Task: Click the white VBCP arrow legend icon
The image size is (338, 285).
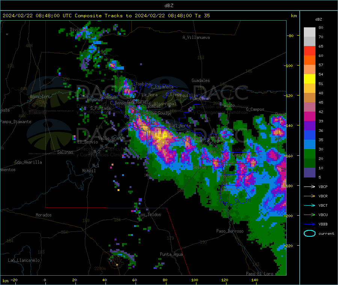Action: (x=309, y=187)
